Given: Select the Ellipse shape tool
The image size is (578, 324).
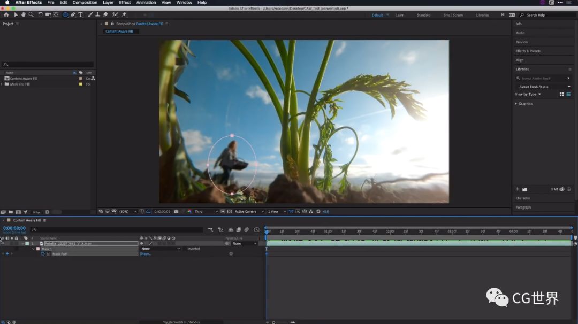Looking at the screenshot, I should (x=65, y=15).
